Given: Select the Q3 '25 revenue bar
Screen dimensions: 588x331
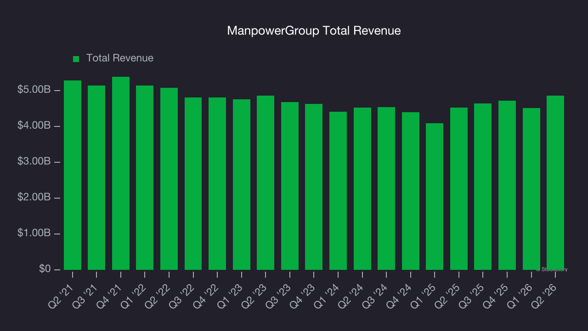Looking at the screenshot, I should (483, 187).
